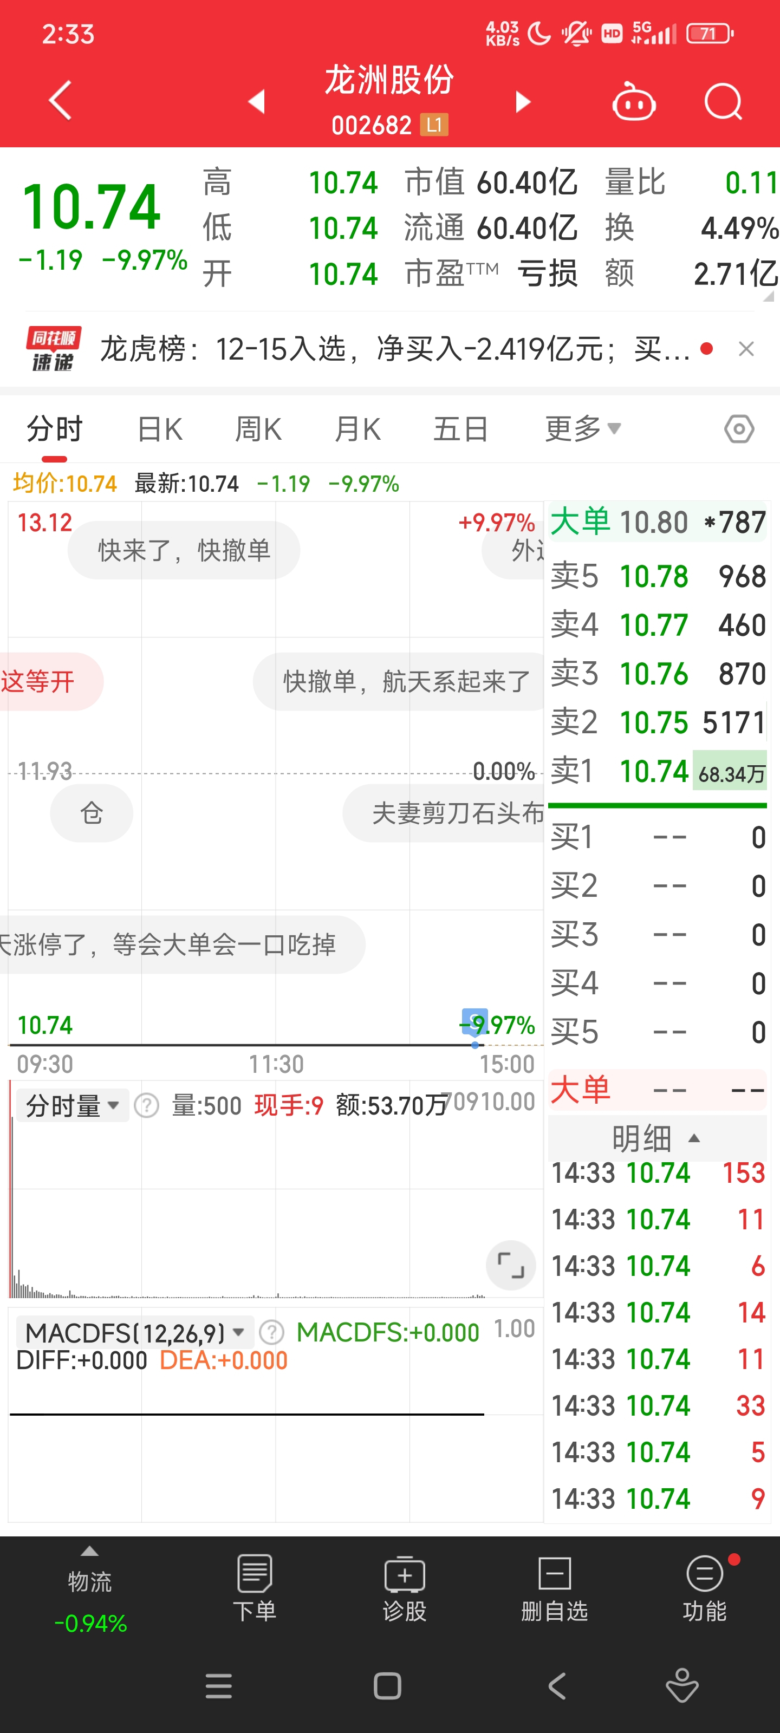Select the 买3 order row
This screenshot has width=780, height=1733.
click(658, 935)
